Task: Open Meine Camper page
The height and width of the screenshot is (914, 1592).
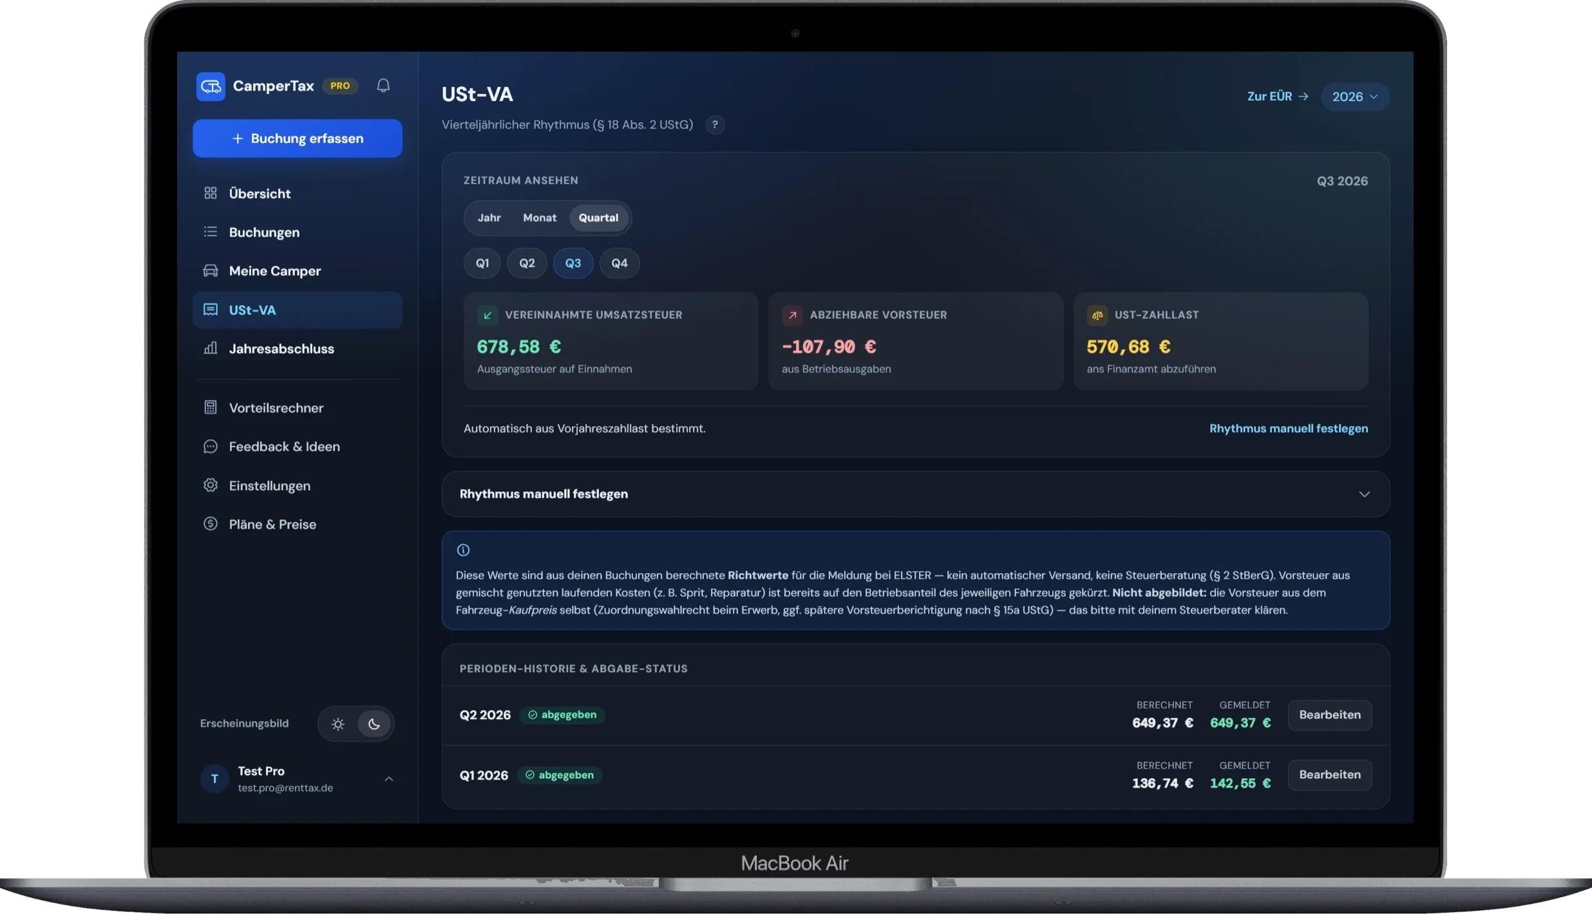Action: pyautogui.click(x=298, y=271)
